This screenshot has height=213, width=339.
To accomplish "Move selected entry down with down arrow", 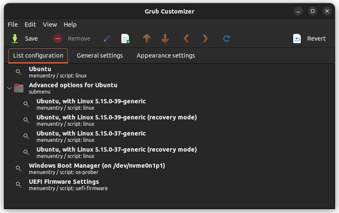I will pos(165,39).
